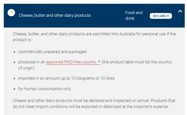The image size is (187, 115).
Task: Click the 10 kilograms or 10 litres bullet
Action: coord(66,78)
